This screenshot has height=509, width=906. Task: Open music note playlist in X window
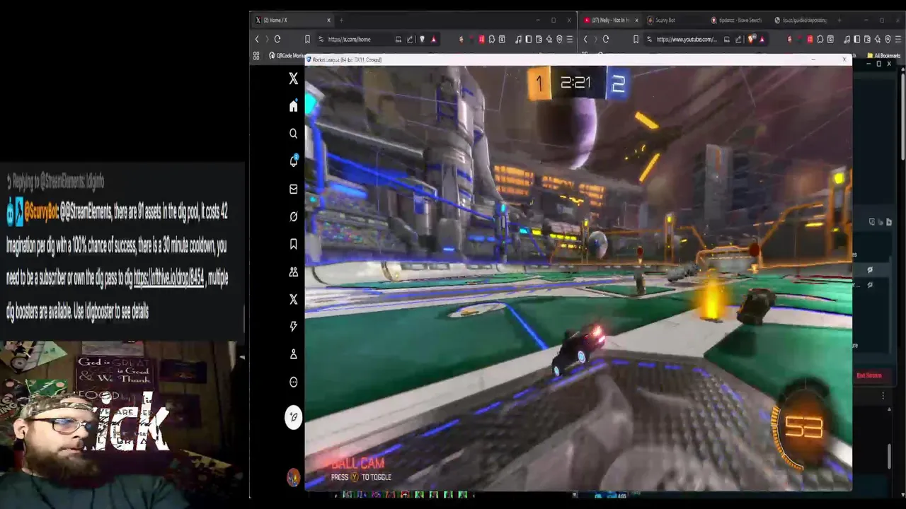[x=519, y=39]
